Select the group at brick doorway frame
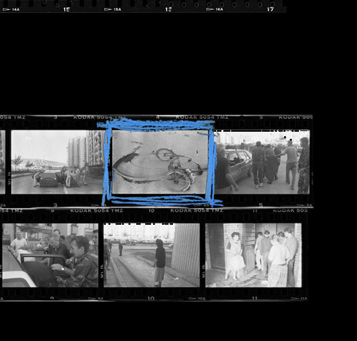 [254, 255]
